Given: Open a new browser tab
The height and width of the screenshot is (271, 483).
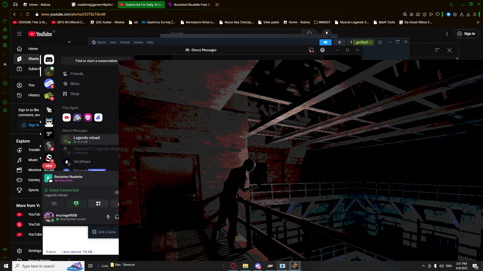Looking at the screenshot, I should (x=217, y=5).
